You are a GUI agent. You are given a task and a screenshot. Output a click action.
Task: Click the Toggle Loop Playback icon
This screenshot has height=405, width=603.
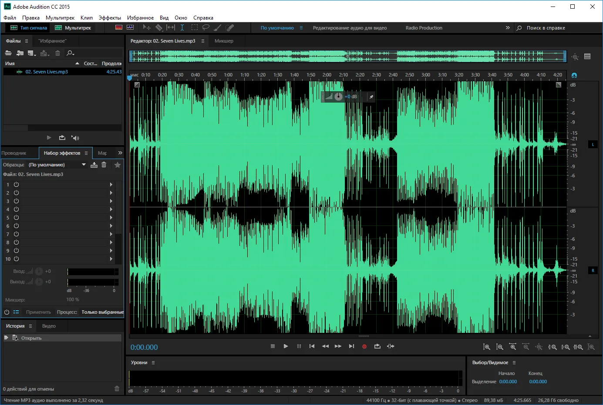point(377,346)
